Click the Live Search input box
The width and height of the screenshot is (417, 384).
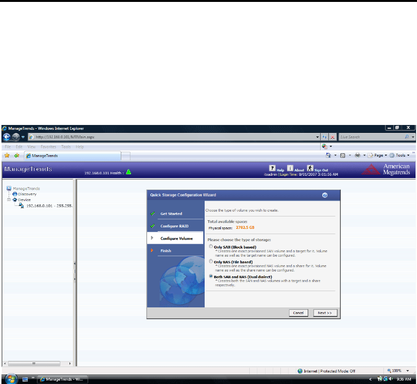[x=371, y=137]
